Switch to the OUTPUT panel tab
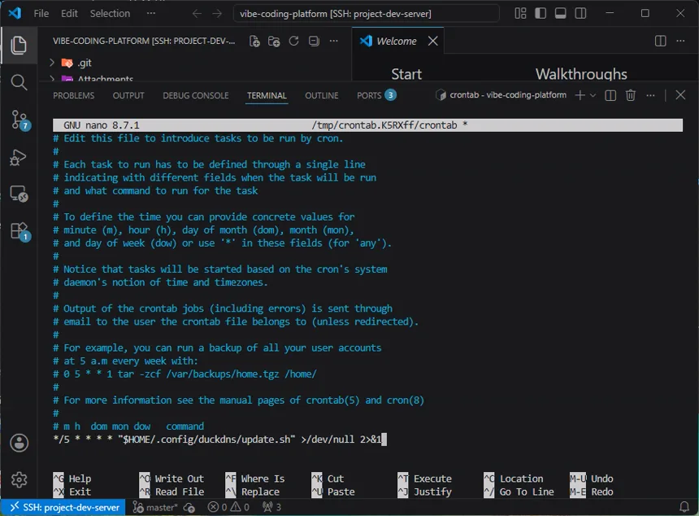Image resolution: width=699 pixels, height=516 pixels. click(x=128, y=95)
